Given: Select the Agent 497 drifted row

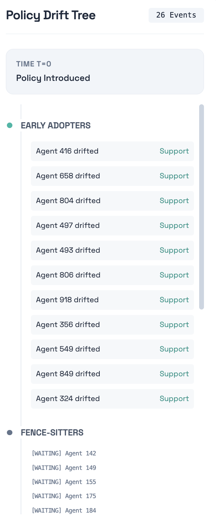Looking at the screenshot, I should (112, 225).
